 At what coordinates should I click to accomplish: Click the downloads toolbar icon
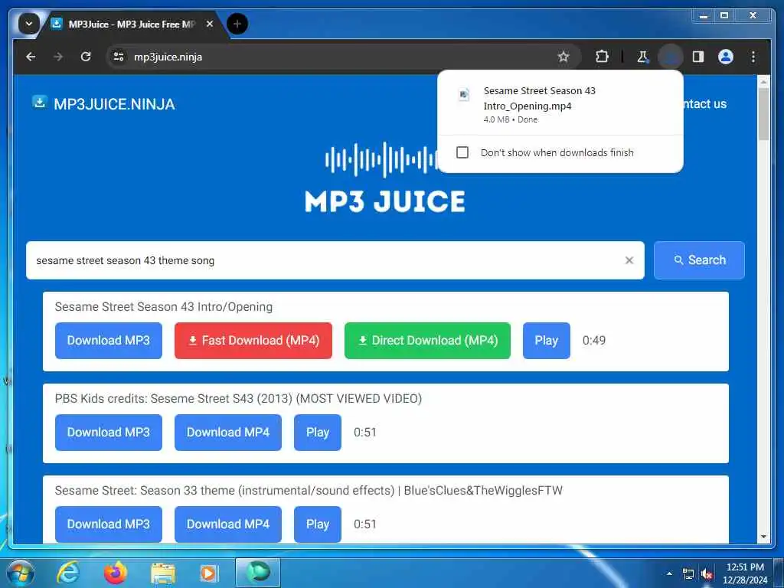671,57
